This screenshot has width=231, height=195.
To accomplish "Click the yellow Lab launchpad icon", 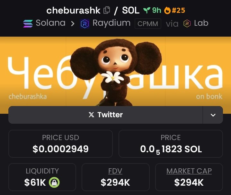I will (187, 23).
